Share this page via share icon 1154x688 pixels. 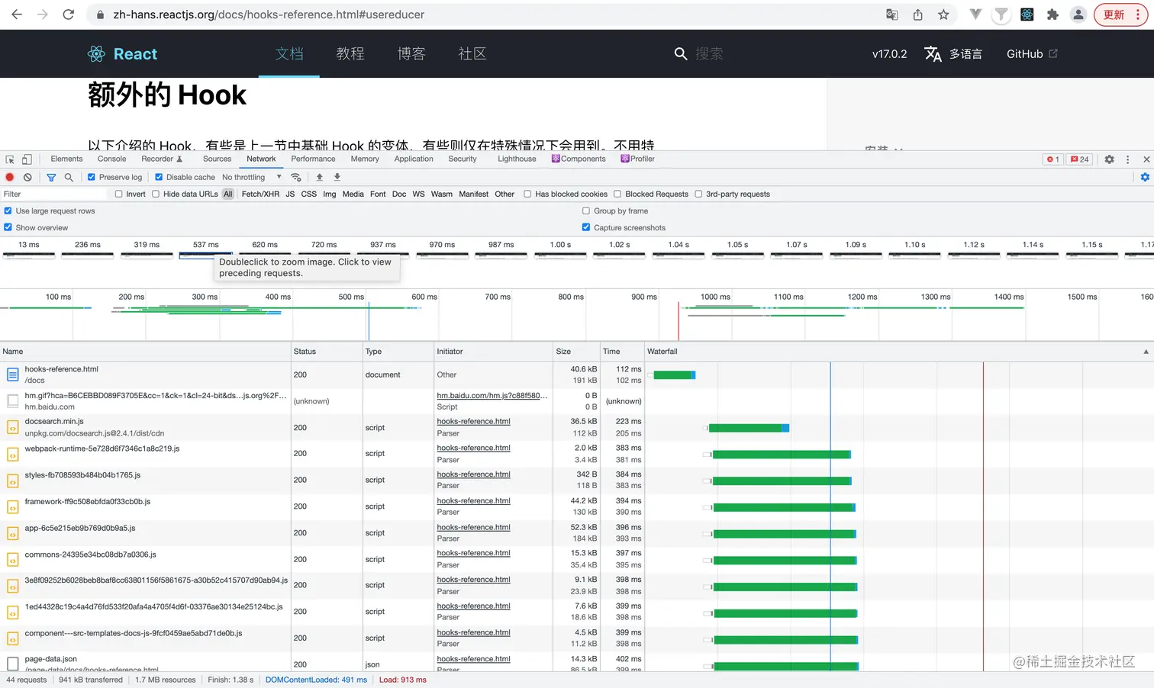917,14
